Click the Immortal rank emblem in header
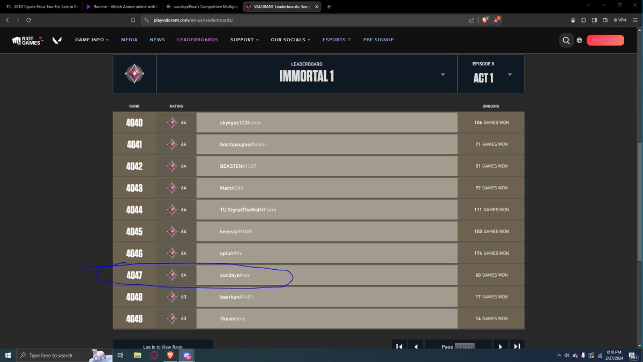 click(134, 73)
